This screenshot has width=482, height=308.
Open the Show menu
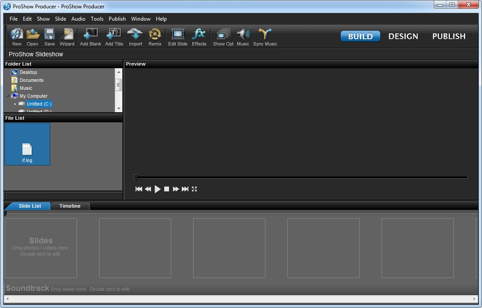(43, 19)
